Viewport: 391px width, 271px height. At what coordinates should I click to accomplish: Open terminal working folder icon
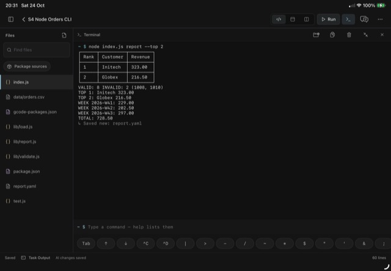[x=316, y=35]
